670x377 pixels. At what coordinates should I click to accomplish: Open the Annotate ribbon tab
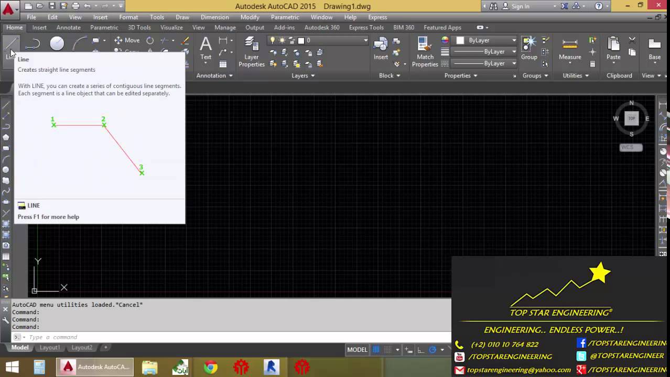click(69, 27)
